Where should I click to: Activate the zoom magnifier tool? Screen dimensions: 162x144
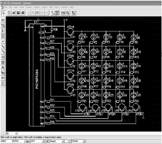[68, 13]
